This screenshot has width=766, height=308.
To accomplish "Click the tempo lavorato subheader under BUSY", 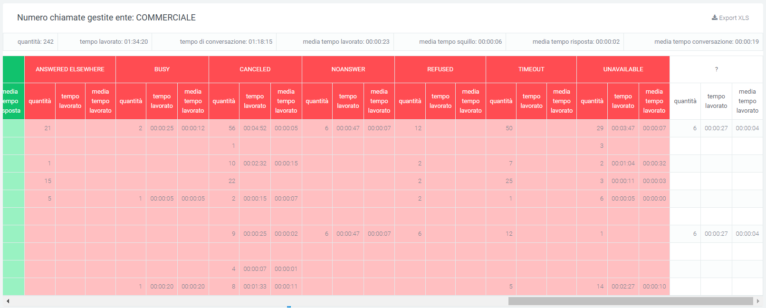I will 162,101.
